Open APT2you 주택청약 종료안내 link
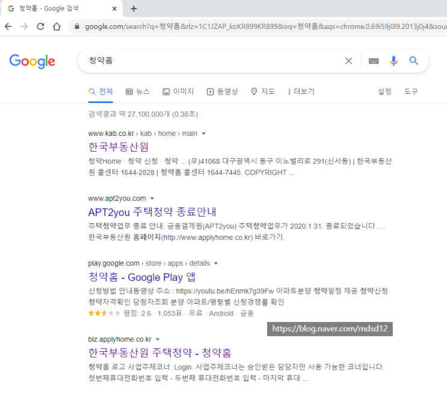The width and height of the screenshot is (447, 397). 152,212
